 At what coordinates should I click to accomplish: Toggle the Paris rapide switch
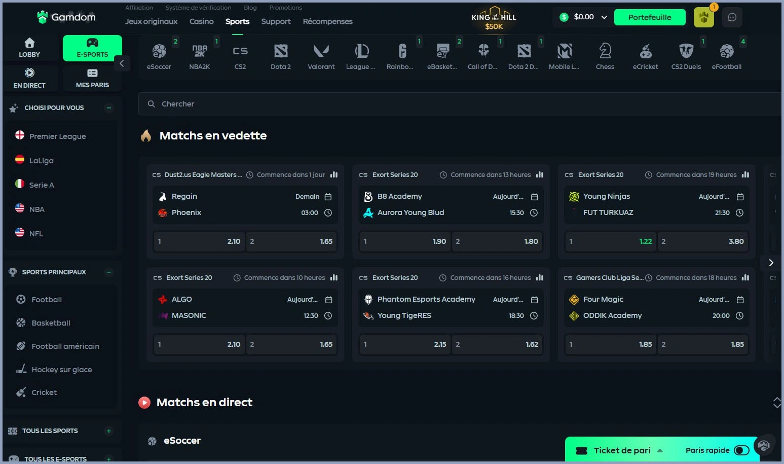point(741,450)
